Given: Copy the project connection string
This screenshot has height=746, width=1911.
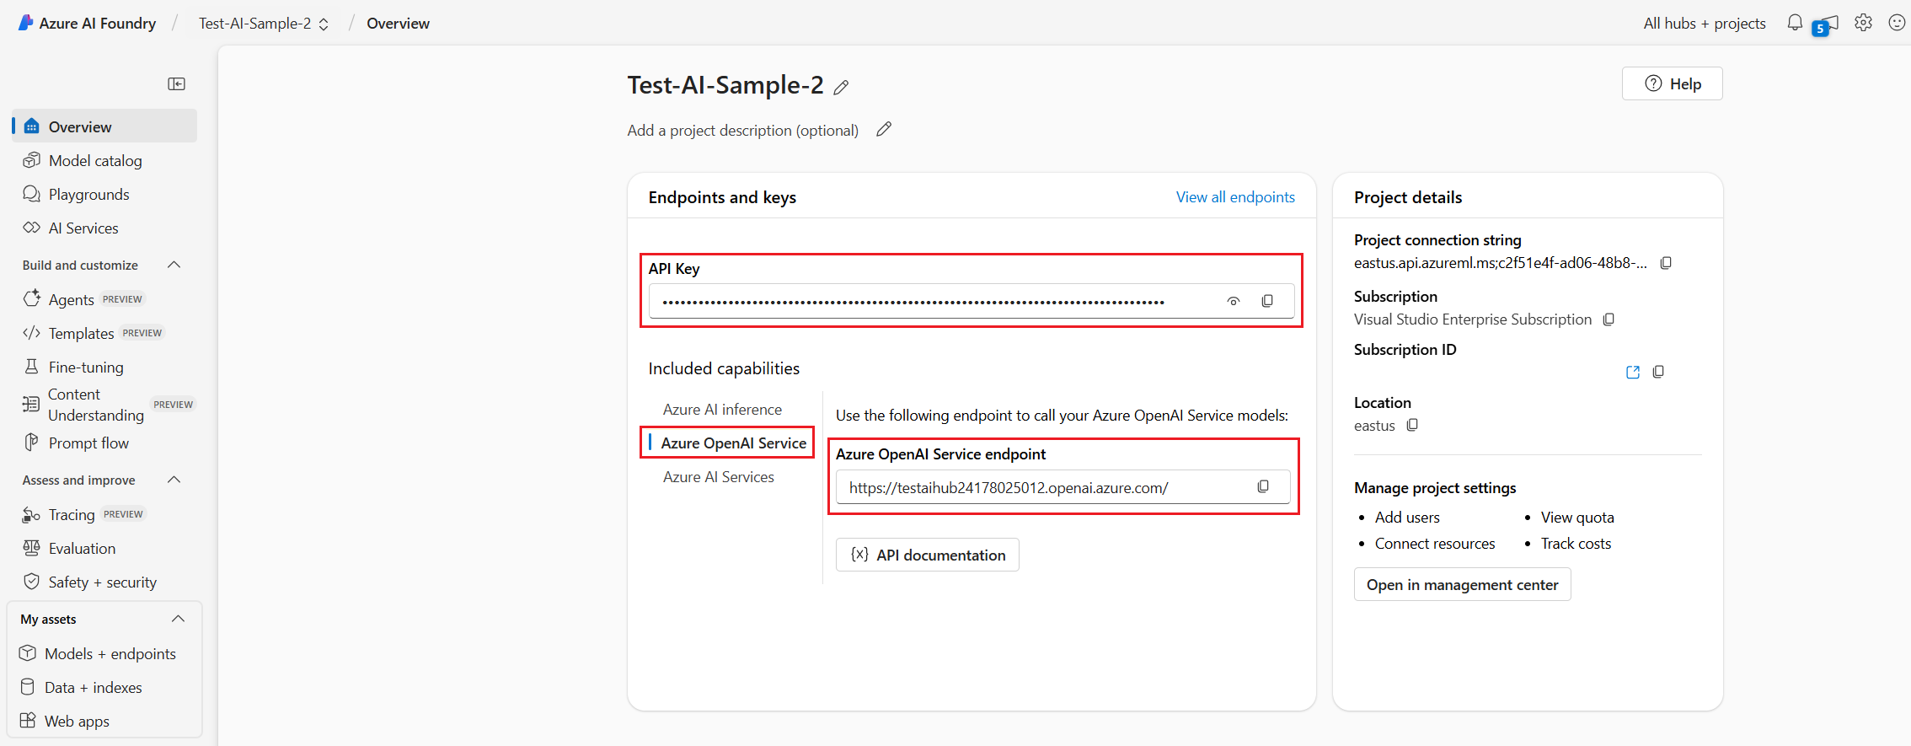Looking at the screenshot, I should [1666, 262].
